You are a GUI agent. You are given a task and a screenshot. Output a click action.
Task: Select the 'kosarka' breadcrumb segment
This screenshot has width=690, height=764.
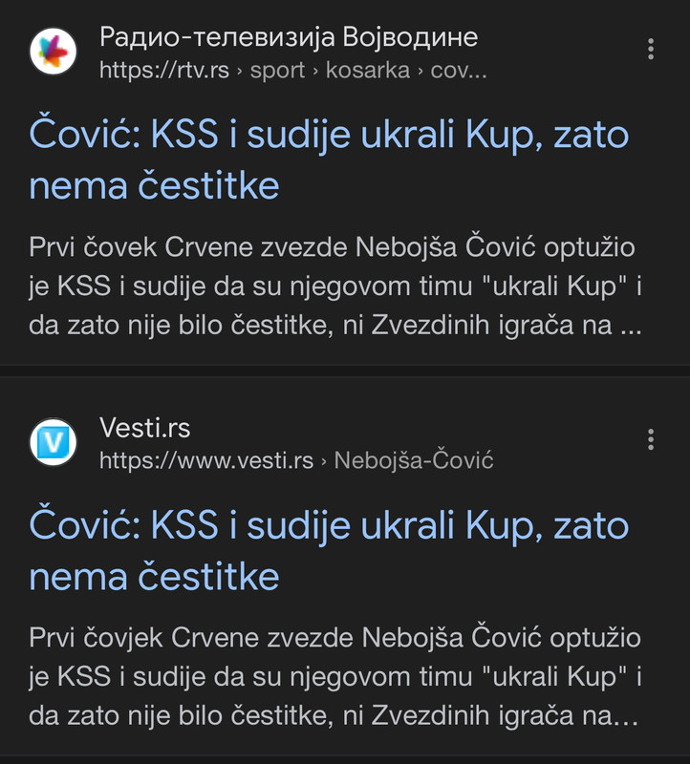(x=368, y=70)
